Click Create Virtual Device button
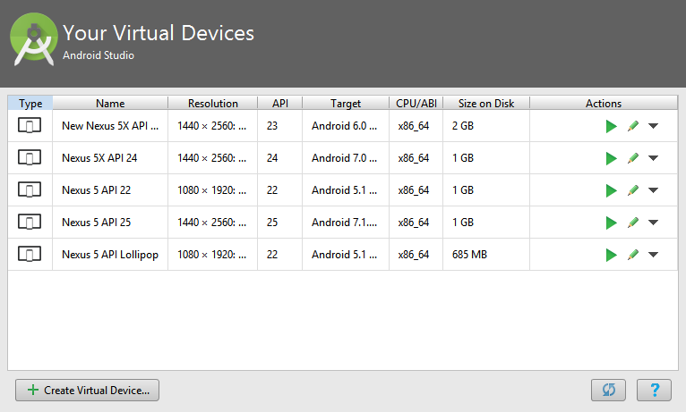The height and width of the screenshot is (412, 686). click(87, 390)
